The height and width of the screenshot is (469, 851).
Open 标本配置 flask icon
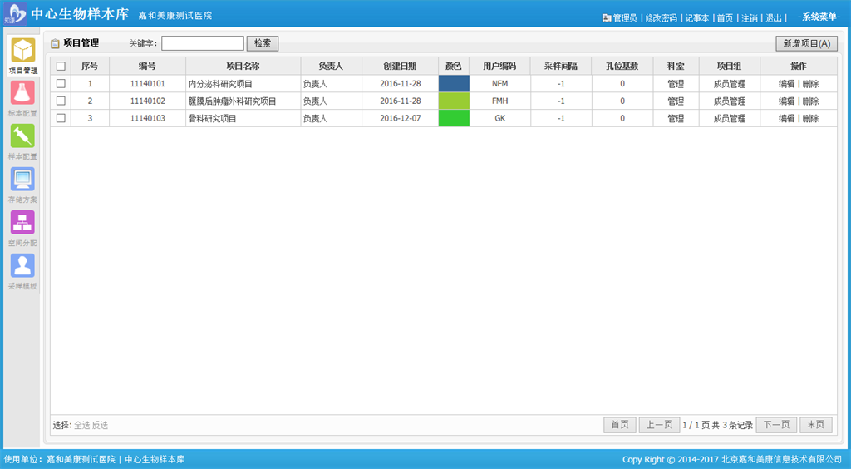coord(22,93)
